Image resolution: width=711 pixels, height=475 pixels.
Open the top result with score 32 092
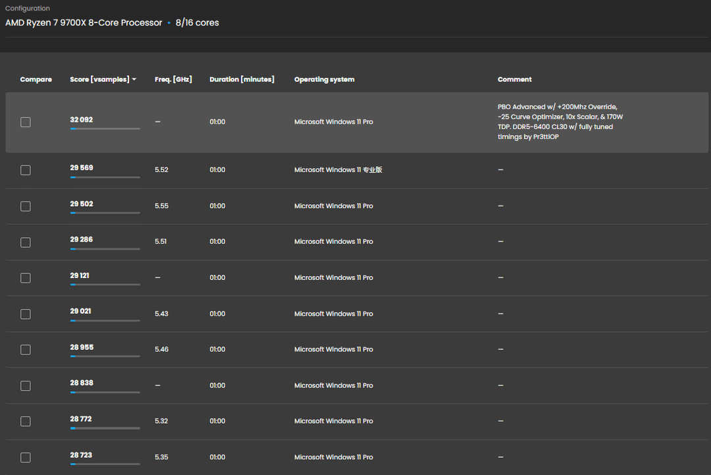point(82,120)
